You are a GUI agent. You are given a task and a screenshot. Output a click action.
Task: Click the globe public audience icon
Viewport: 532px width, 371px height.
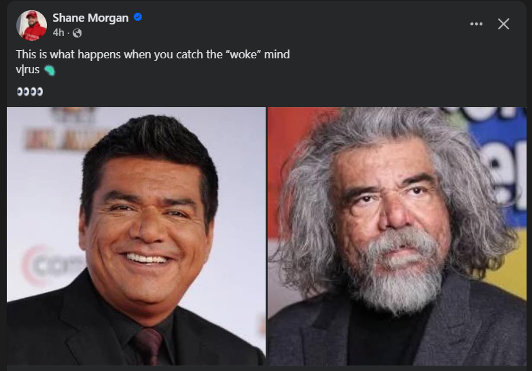pos(77,33)
